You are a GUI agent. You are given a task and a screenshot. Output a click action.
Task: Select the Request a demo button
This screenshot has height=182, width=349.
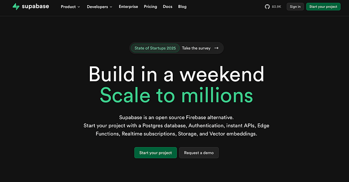pos(198,152)
